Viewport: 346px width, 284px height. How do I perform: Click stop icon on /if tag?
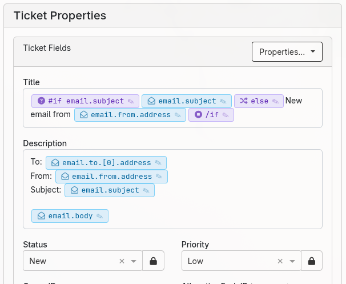pos(198,115)
